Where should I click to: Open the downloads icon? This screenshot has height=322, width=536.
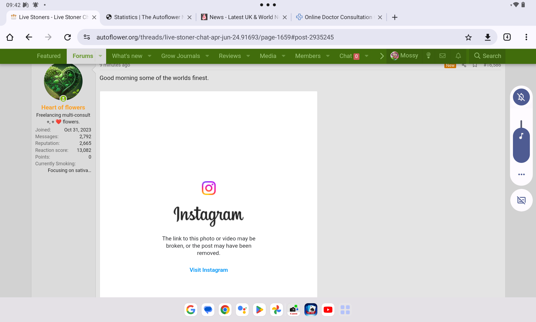click(x=488, y=37)
